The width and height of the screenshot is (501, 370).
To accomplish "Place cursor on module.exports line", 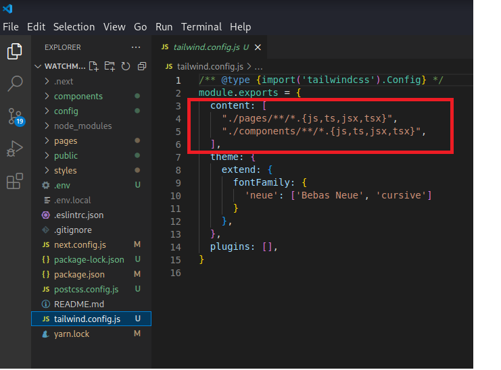I will (x=250, y=92).
